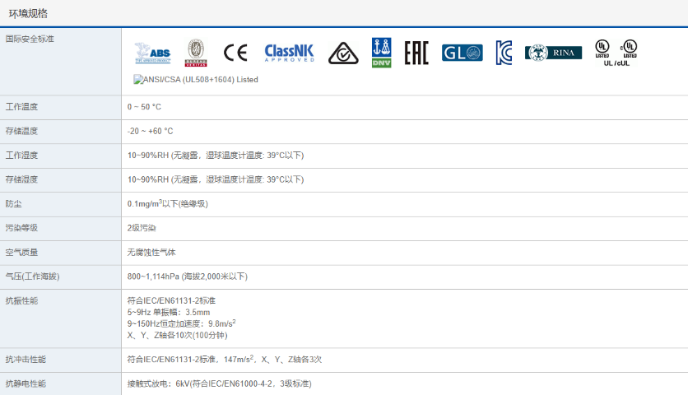Click the UL /cUL caption text

point(616,63)
